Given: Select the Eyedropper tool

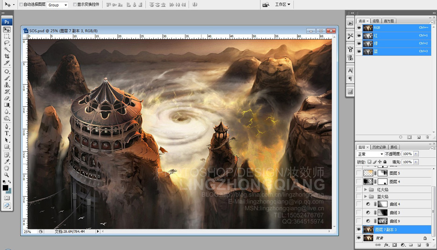Looking at the screenshot, I should [7, 161].
